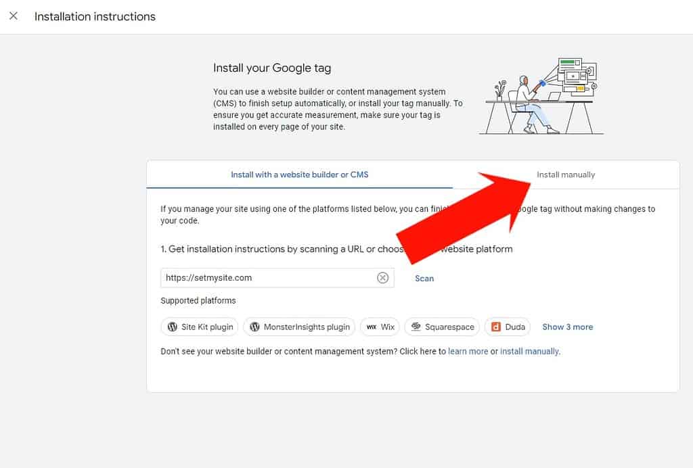Clear the URL field with the X icon
Screen dimensions: 693x468
tap(383, 278)
